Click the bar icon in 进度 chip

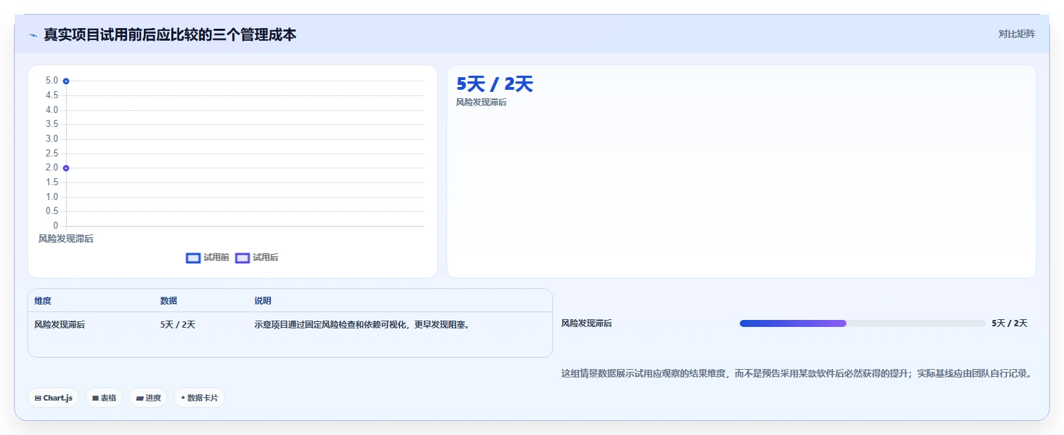[x=140, y=398]
